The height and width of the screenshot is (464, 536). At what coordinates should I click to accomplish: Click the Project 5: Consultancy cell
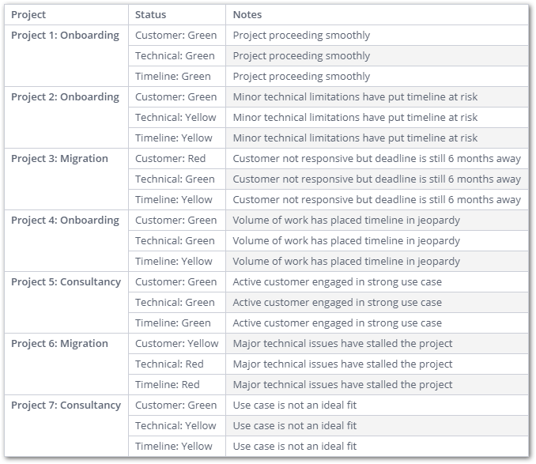[66, 282]
